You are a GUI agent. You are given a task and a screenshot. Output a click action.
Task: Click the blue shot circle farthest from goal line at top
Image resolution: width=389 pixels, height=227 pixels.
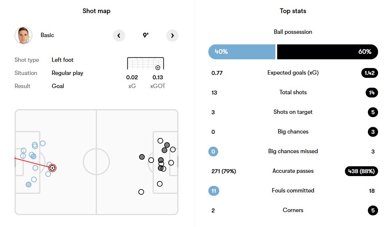point(43,143)
